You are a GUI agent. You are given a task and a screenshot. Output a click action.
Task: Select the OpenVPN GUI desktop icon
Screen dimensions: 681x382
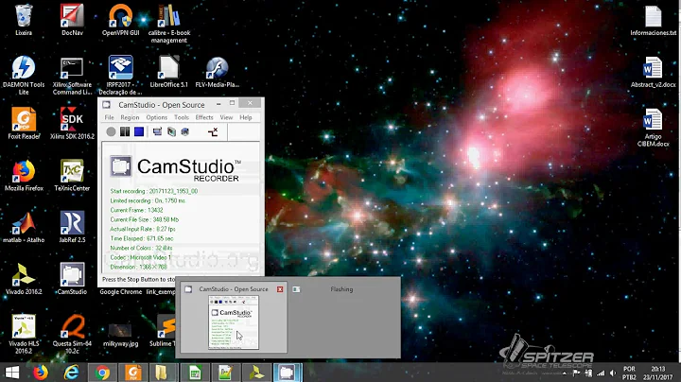[120, 20]
